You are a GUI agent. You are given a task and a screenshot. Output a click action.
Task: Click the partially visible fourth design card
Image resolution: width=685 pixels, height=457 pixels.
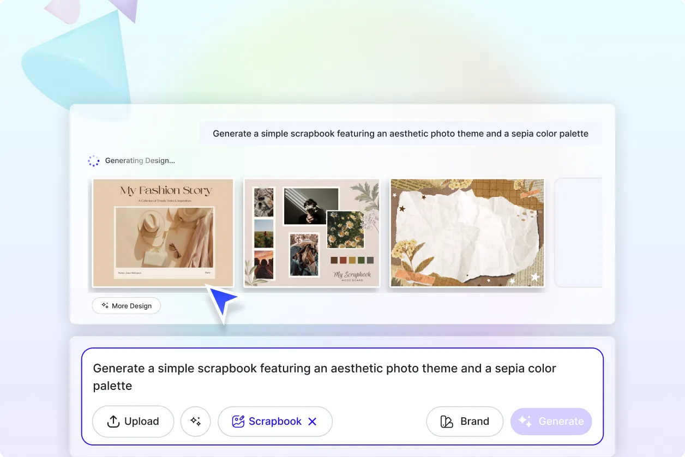pos(580,233)
